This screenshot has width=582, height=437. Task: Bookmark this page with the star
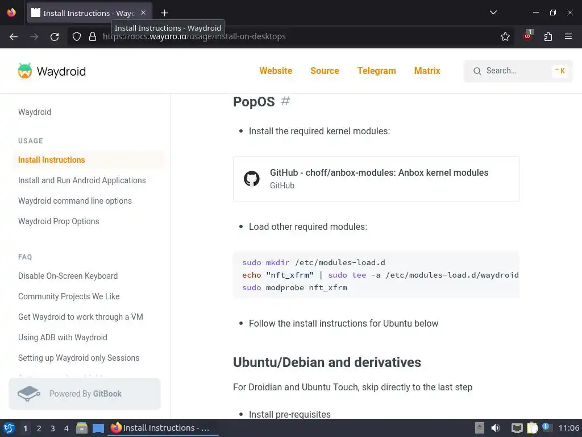pyautogui.click(x=505, y=36)
